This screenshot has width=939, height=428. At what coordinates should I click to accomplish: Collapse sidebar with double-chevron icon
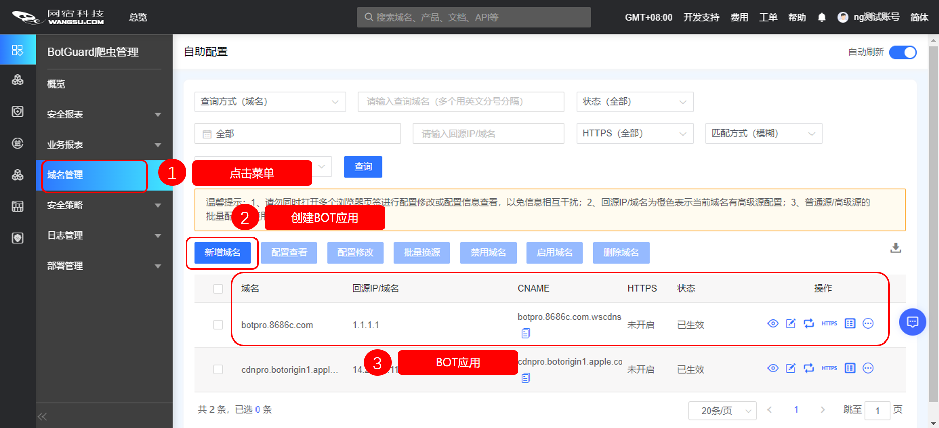(x=42, y=417)
